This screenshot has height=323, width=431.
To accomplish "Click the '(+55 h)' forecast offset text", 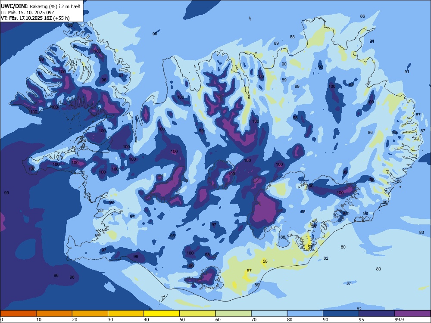I will tap(61, 18).
